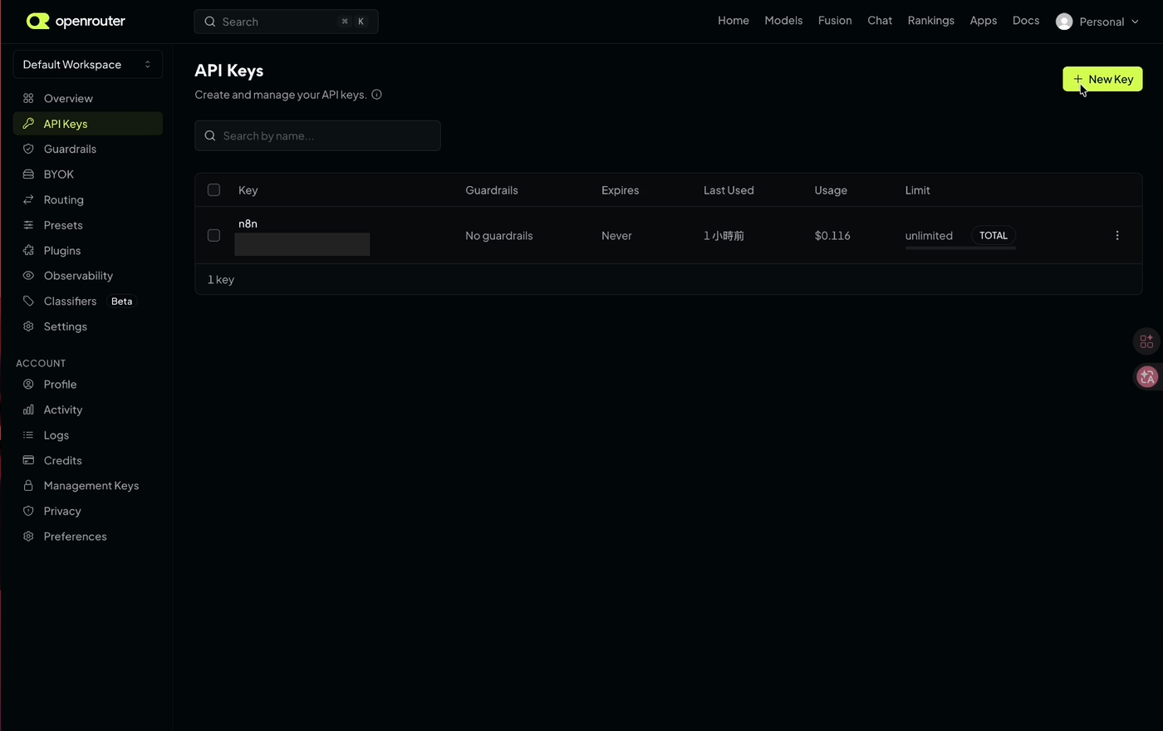Click the New Key button
Viewport: 1163px width, 731px height.
pos(1102,79)
